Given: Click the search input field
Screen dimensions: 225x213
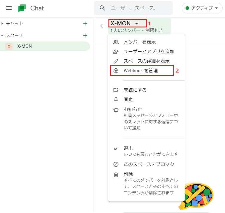Looking at the screenshot, I should [x=137, y=8].
